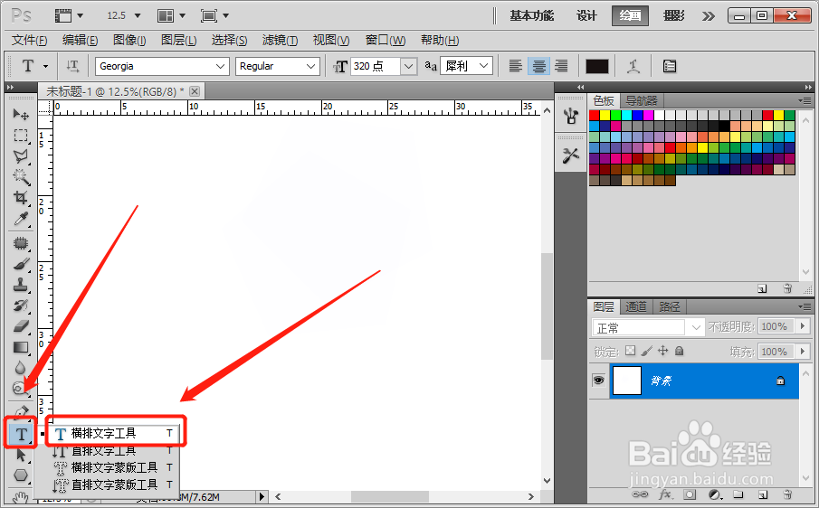Switch to 设计 workspace

tap(586, 15)
